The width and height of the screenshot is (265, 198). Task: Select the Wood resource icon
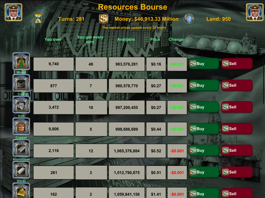pos(21,61)
